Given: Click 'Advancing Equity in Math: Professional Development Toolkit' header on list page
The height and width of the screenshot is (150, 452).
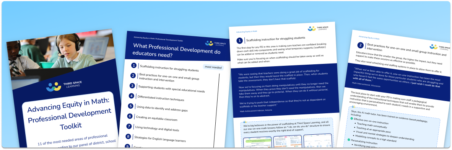Looking at the screenshot, I should coord(158,39).
